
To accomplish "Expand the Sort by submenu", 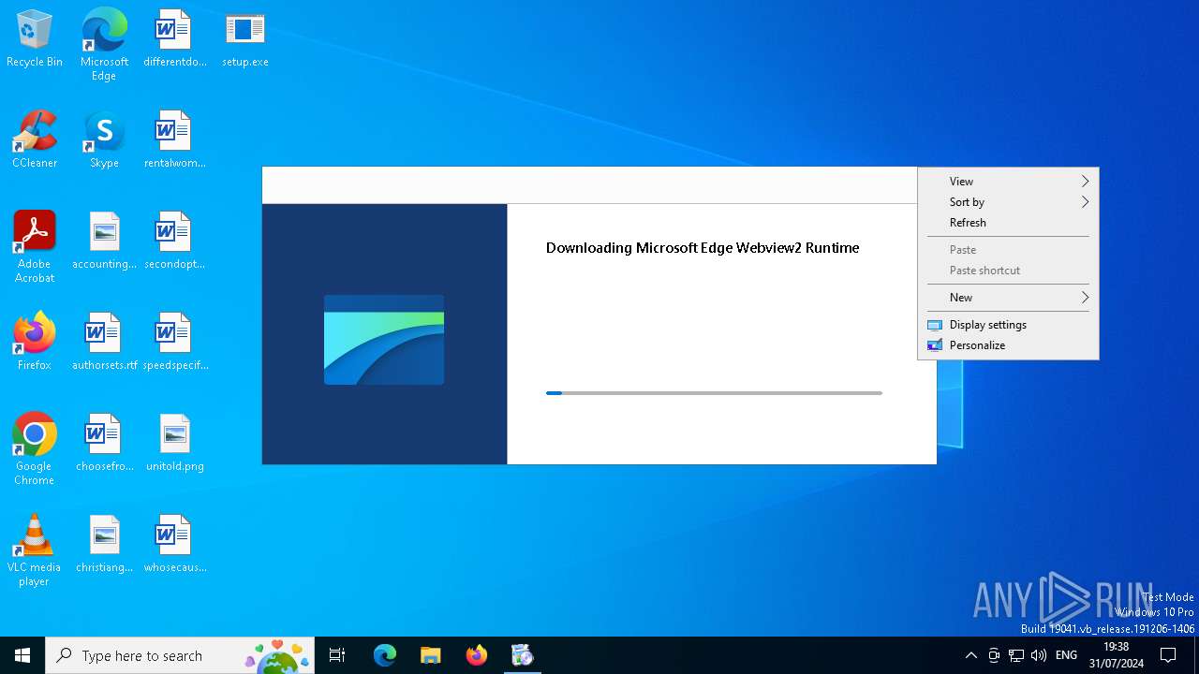I will coord(1008,202).
